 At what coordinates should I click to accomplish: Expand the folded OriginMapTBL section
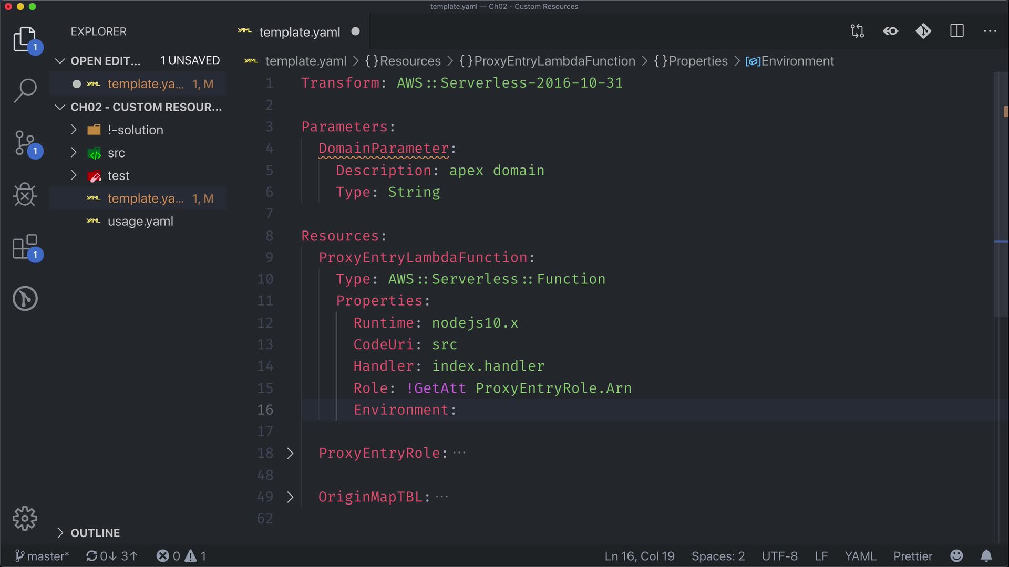coord(290,497)
